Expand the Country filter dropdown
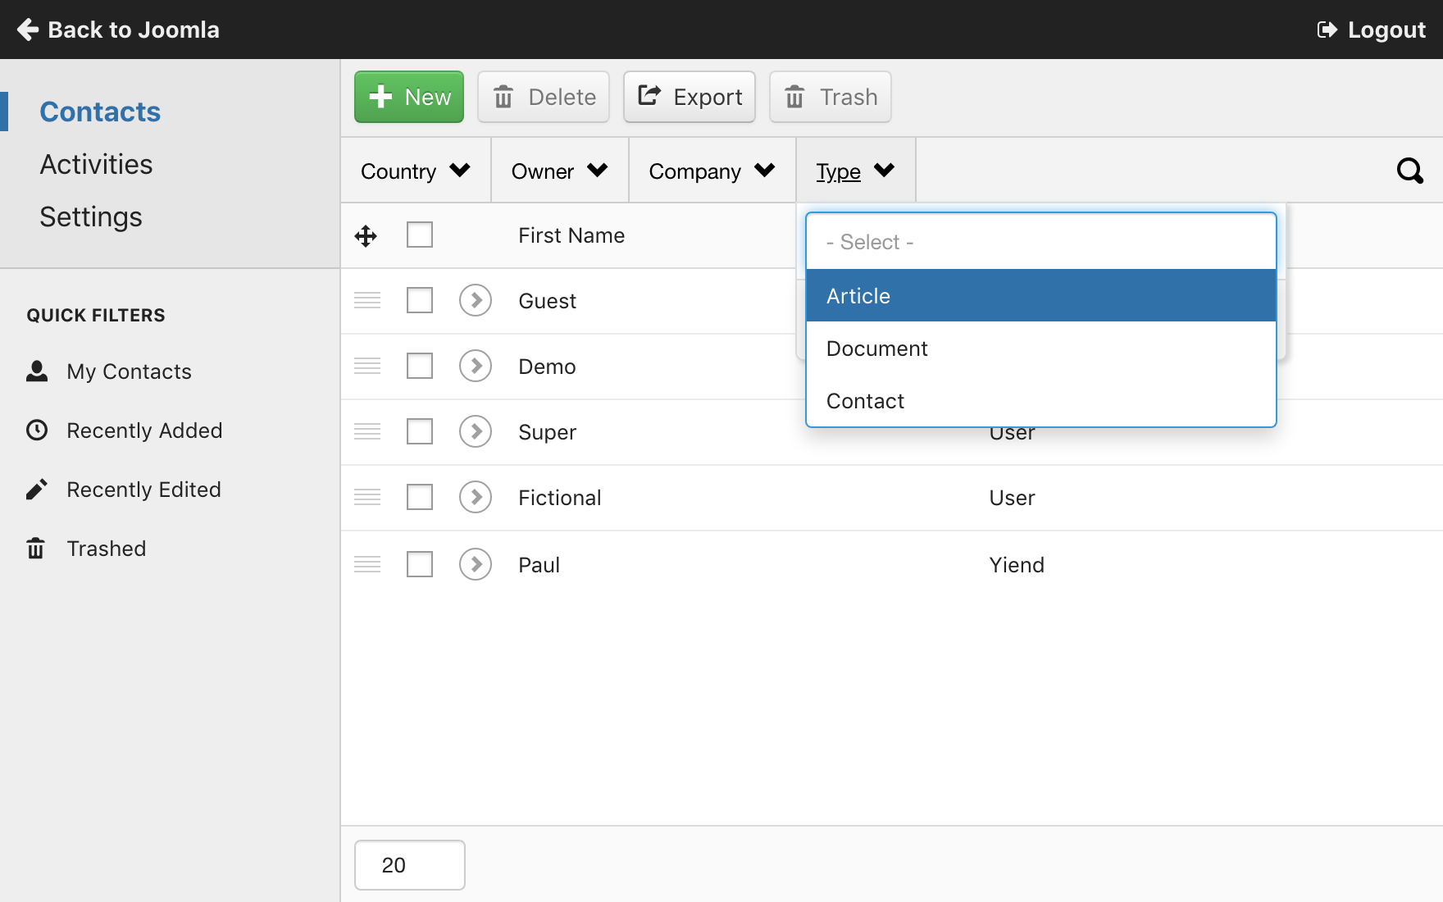Screen dimensions: 1443x902 click(x=415, y=171)
